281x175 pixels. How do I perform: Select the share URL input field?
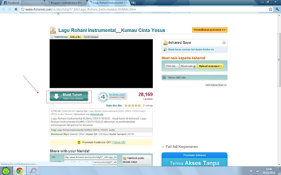click(x=91, y=157)
